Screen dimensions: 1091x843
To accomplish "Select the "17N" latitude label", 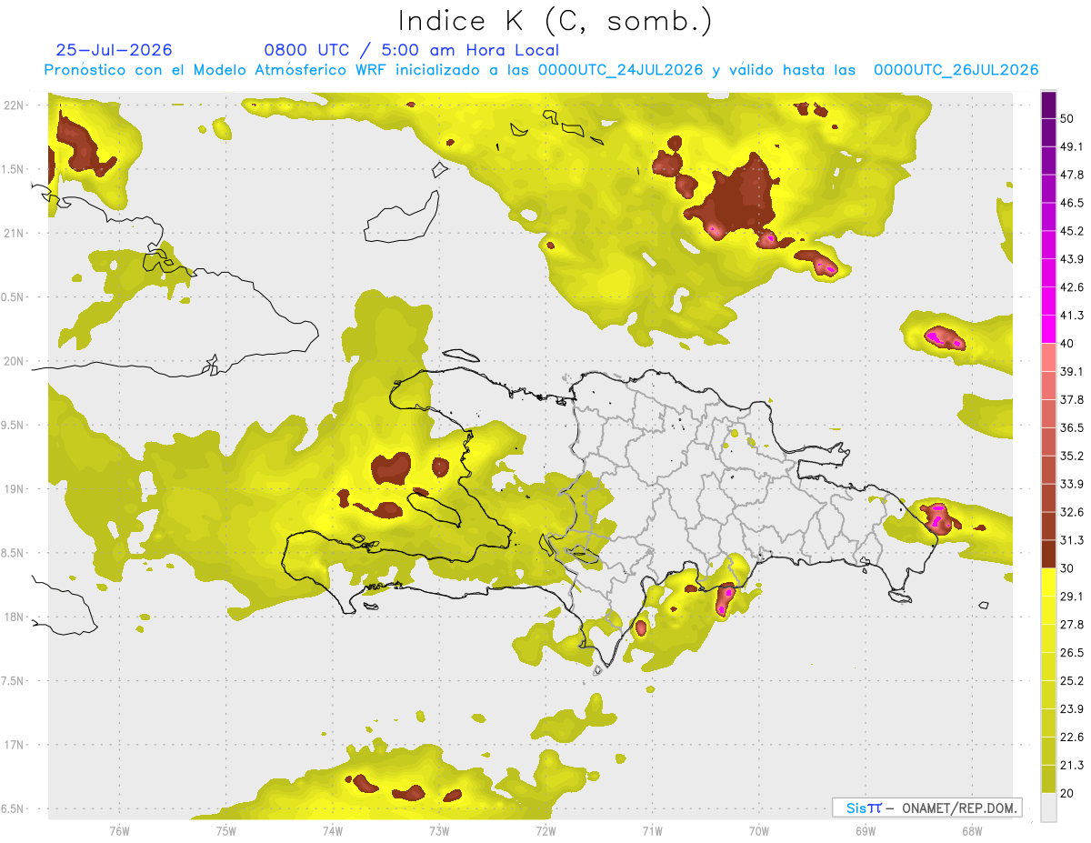I will tap(15, 746).
